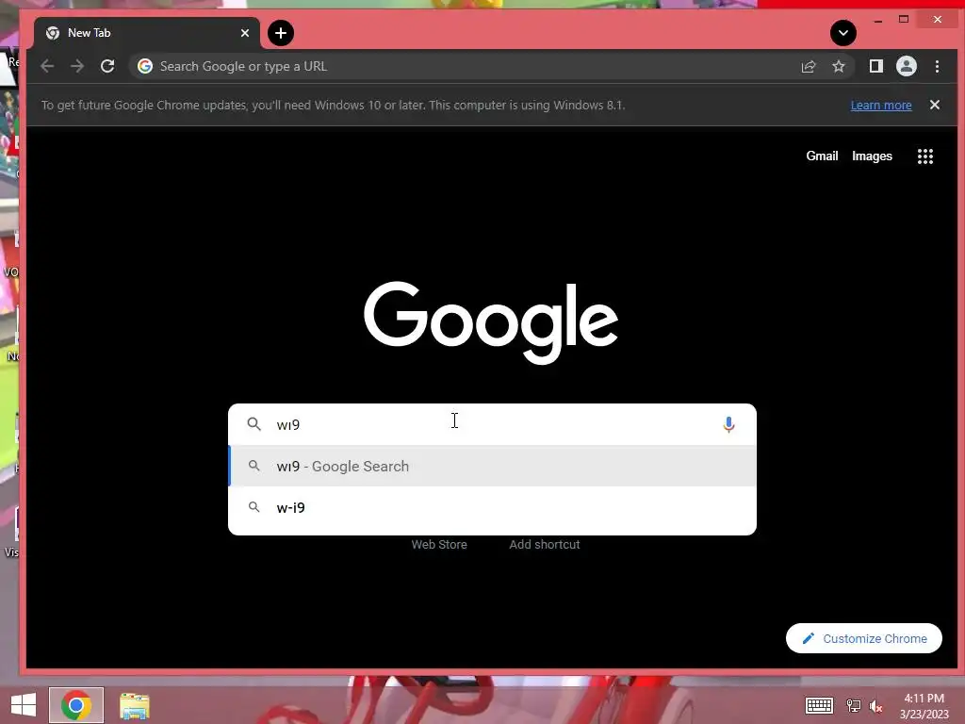965x724 pixels.
Task: Open Customize Chrome
Action: coord(864,638)
